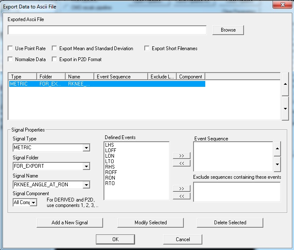Select RHS in Defined Events
Screen dimensions: 294x250
(110, 167)
